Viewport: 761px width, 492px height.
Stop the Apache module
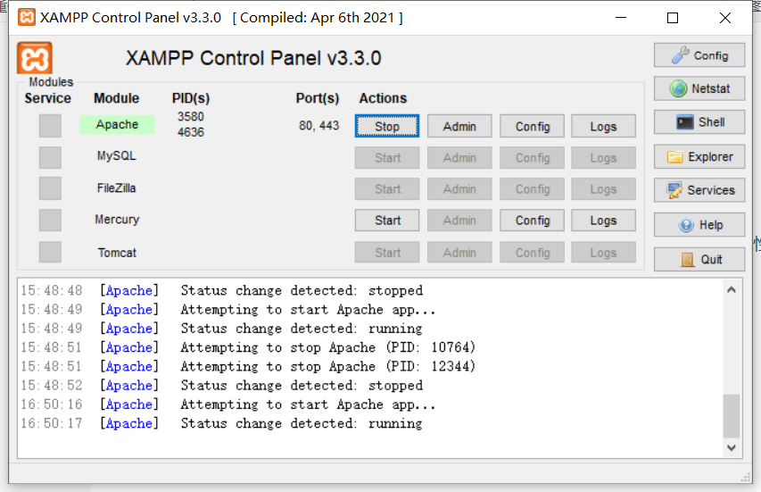(x=387, y=126)
